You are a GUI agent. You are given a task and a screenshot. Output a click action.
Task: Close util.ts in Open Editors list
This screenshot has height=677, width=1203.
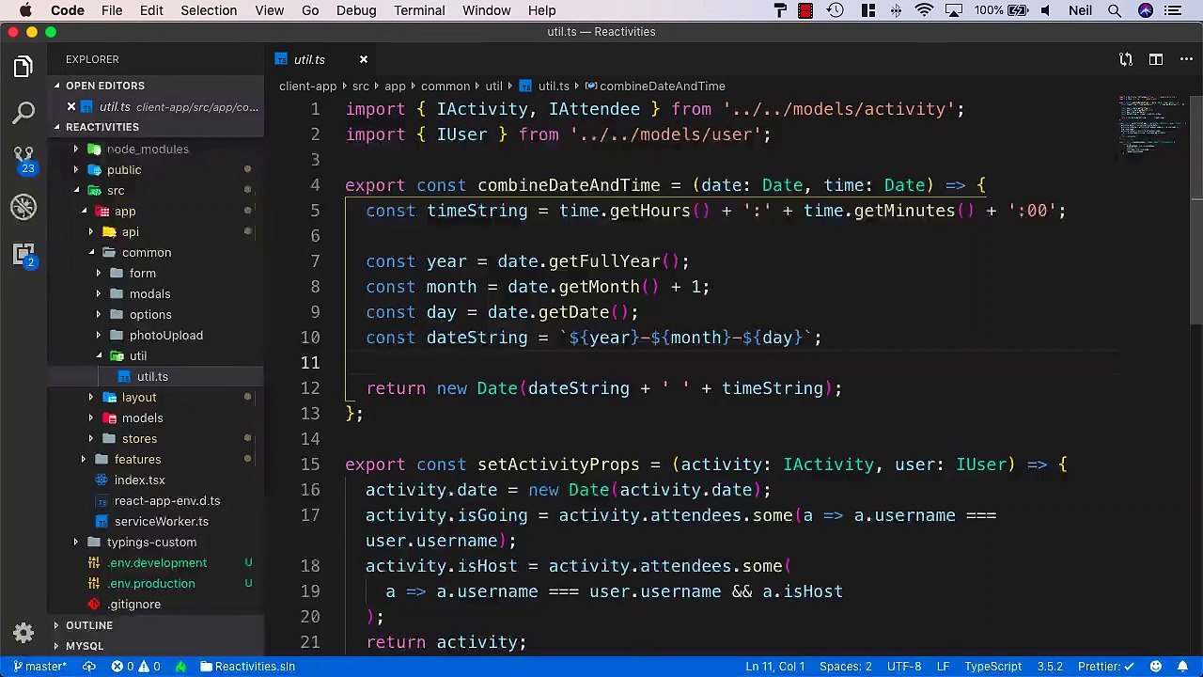tap(71, 106)
